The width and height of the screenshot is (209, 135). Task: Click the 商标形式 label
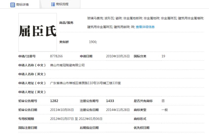[140, 119]
